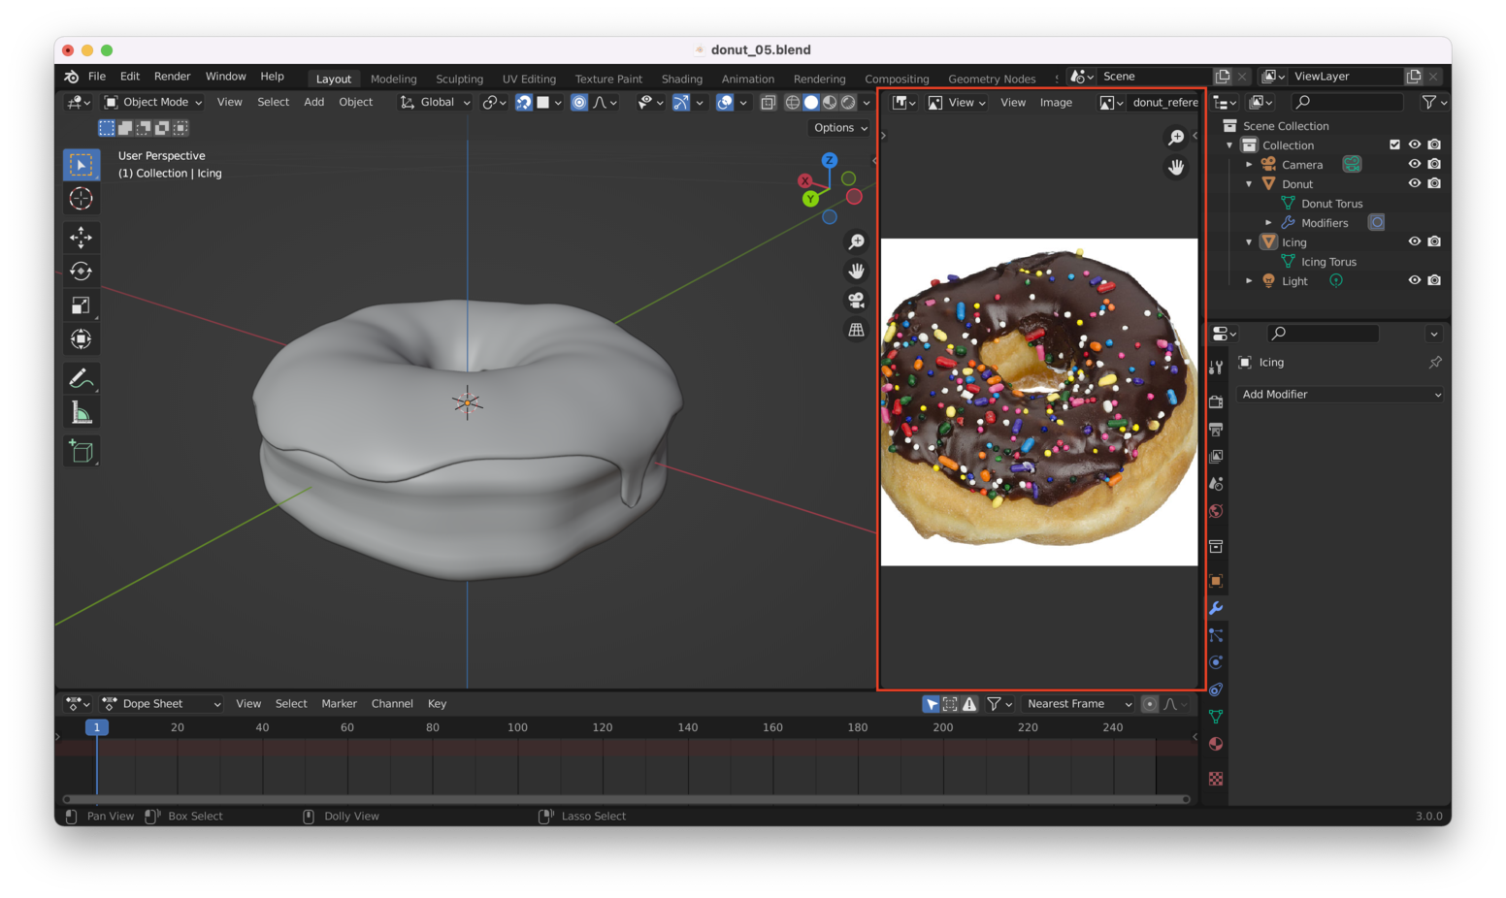Open the Add Modifier dropdown
Screen dimensions: 1506x898
coord(1340,395)
